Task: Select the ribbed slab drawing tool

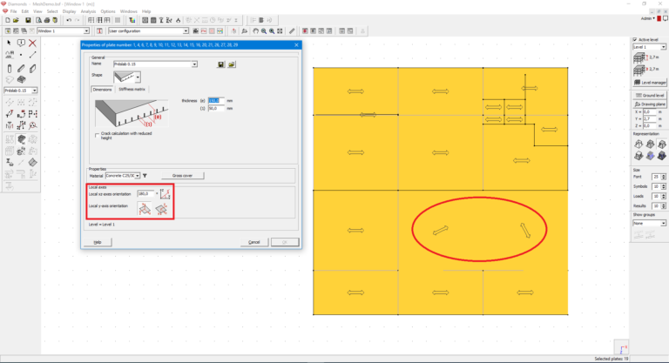Action: coord(21,80)
